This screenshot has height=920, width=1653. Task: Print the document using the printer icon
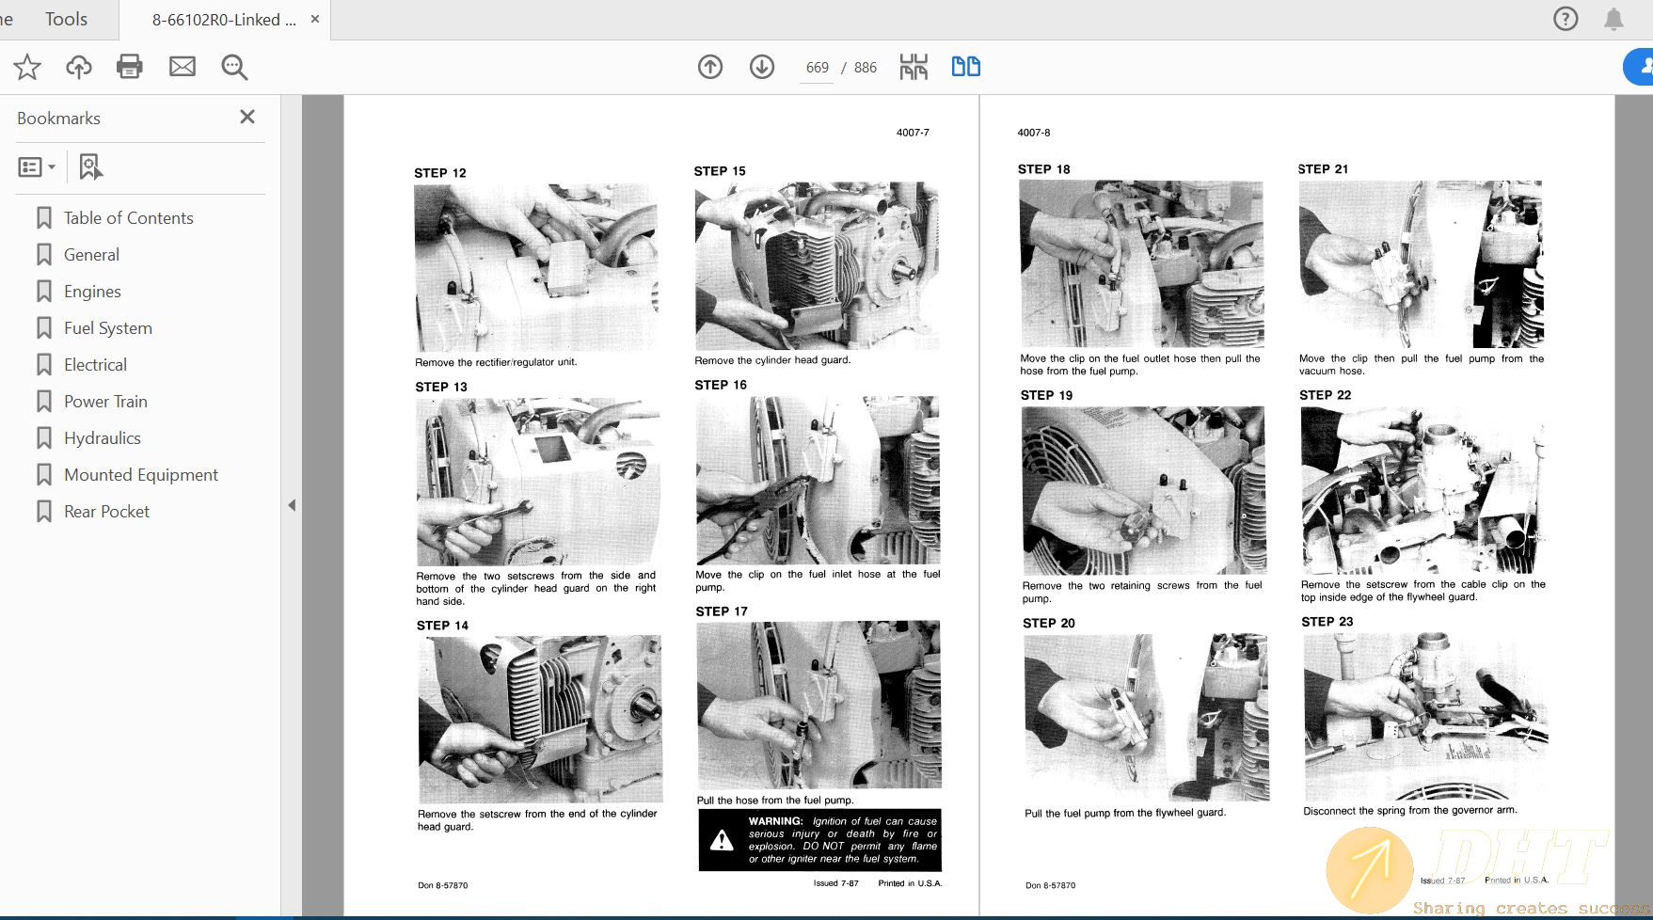coord(130,67)
